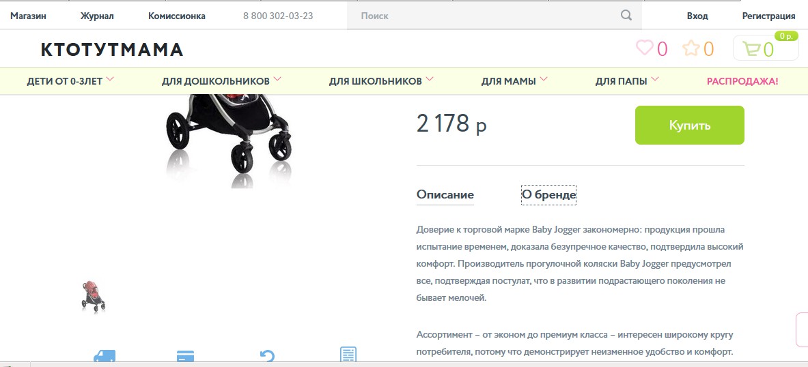Open the Магазин link
Viewport: 808px width, 367px height.
28,16
